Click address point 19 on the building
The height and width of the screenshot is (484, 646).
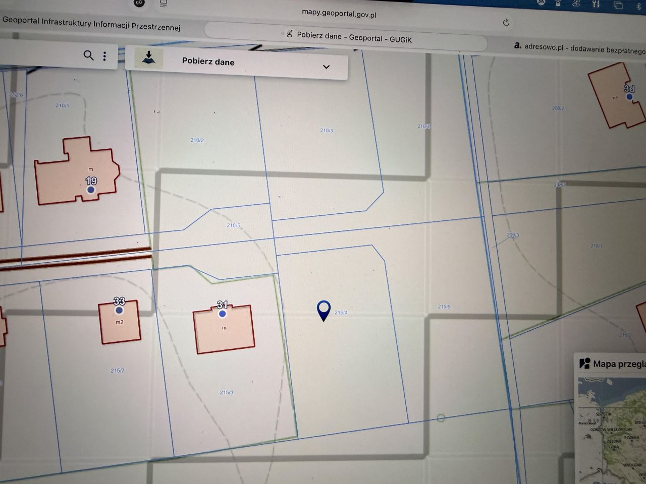coord(91,190)
